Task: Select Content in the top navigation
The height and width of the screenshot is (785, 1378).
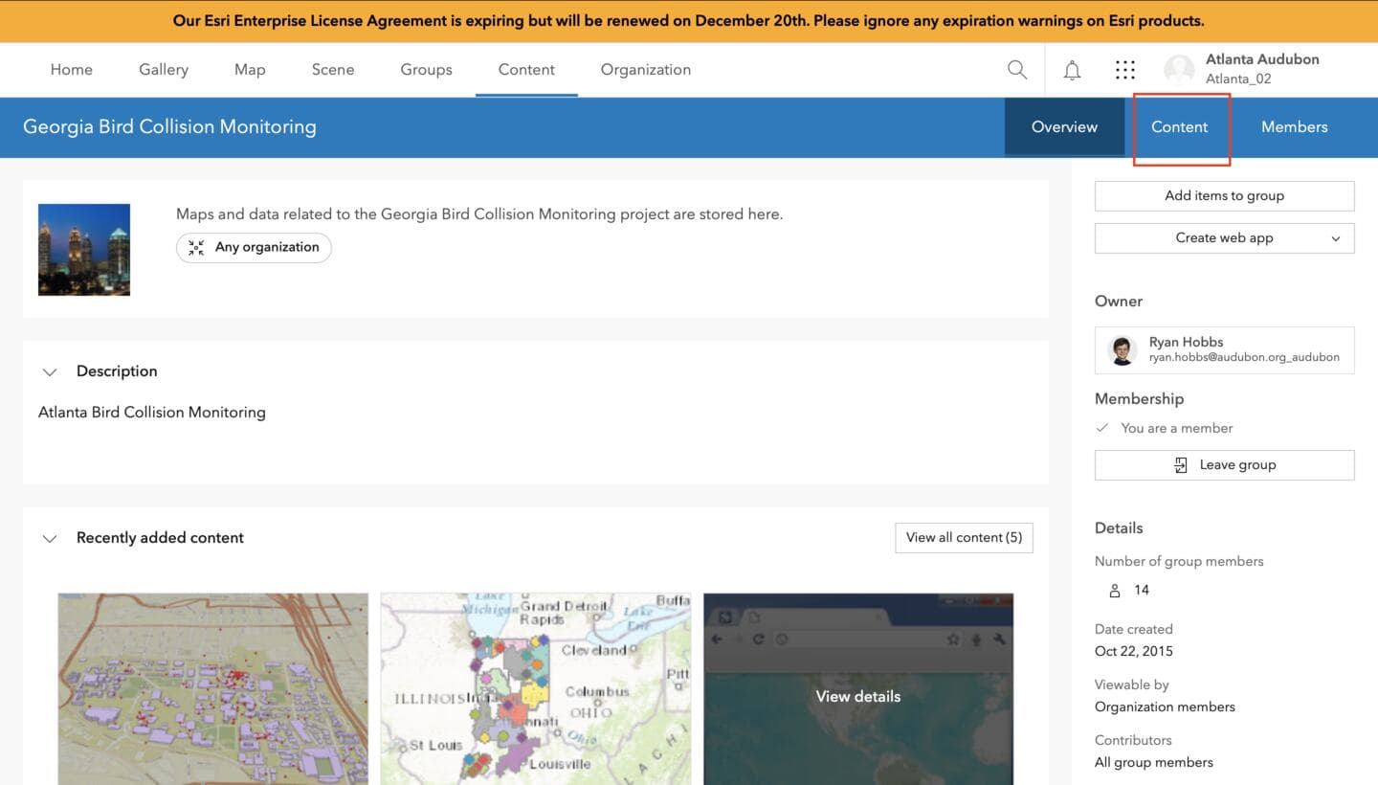Action: (526, 70)
